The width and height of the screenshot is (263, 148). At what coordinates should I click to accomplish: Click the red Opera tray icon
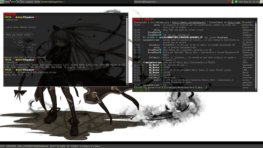(x=229, y=2)
